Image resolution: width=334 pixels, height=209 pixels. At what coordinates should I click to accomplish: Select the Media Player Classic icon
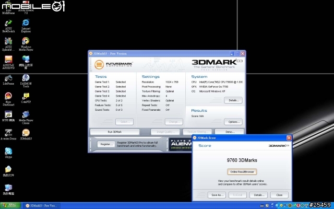[x=26, y=118]
